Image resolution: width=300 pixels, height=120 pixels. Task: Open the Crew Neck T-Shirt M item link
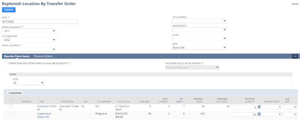pyautogui.click(x=47, y=108)
